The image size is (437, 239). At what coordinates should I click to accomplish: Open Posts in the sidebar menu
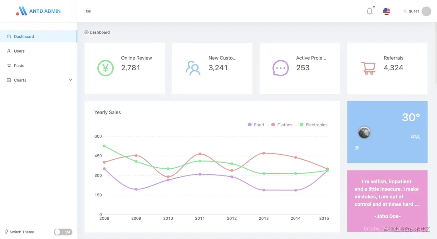pos(38,66)
